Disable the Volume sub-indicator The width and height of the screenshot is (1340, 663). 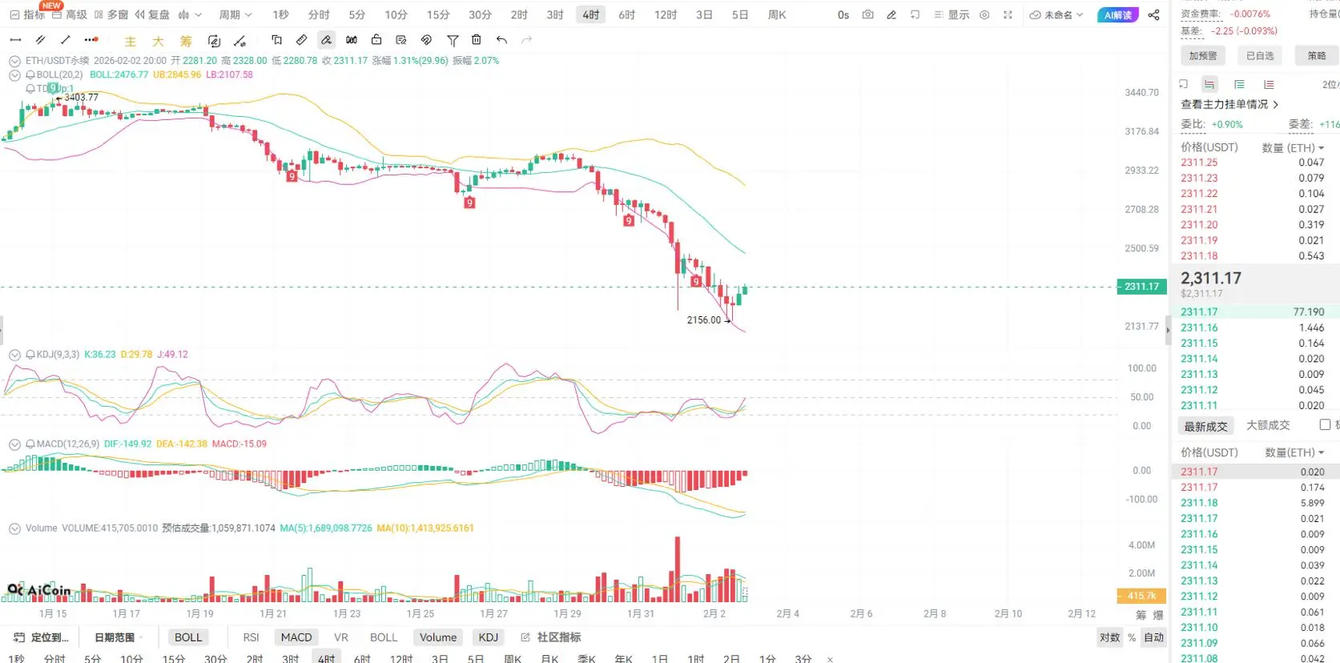[x=438, y=637]
